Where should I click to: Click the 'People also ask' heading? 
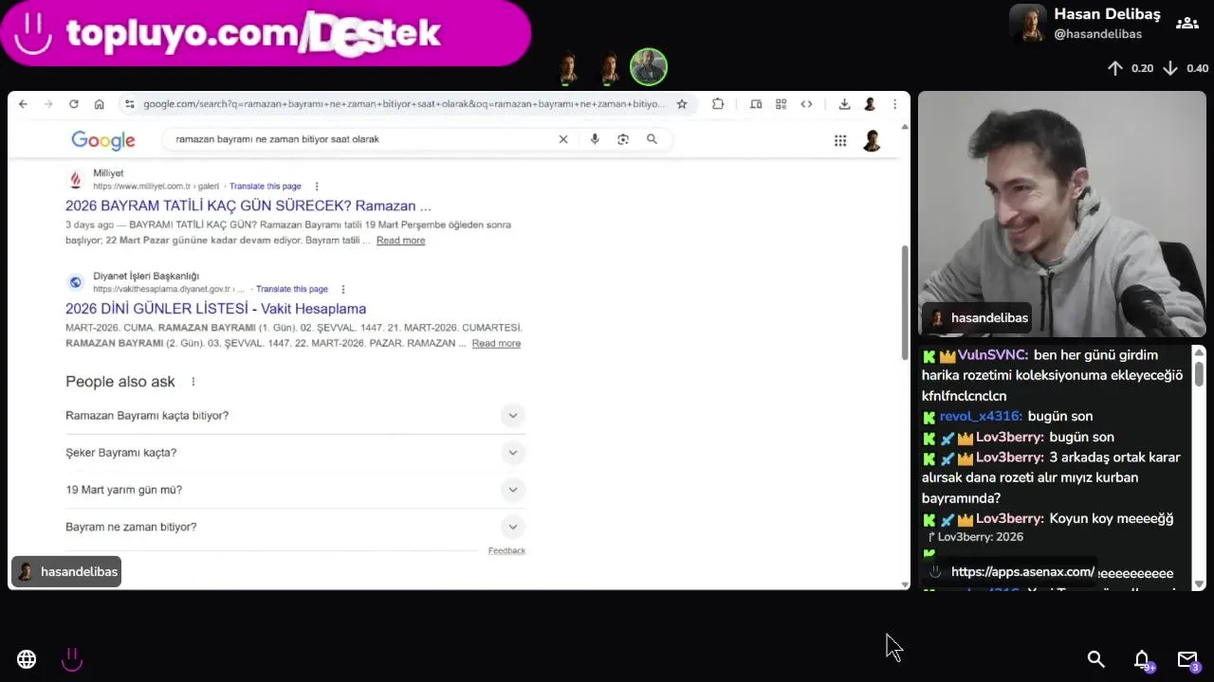(120, 382)
